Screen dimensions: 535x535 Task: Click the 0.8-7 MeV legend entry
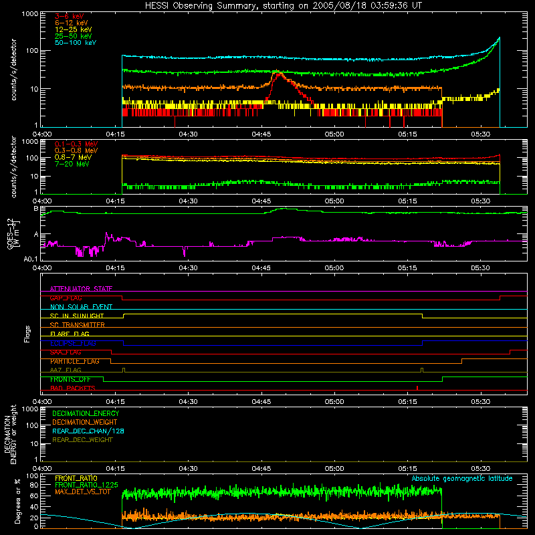73,157
